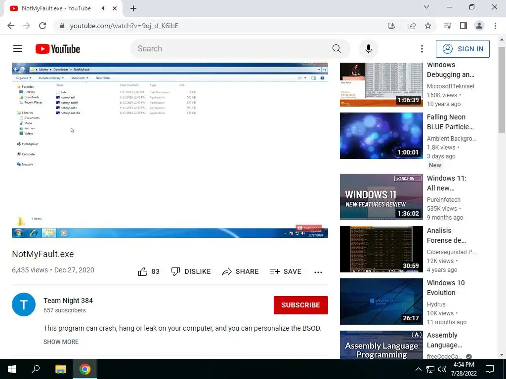
Task: Click the SIGN IN button
Action: coord(462,49)
